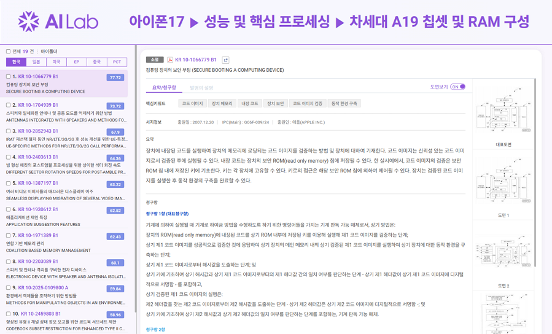
Task: Select the PCT tab
Action: 117,62
